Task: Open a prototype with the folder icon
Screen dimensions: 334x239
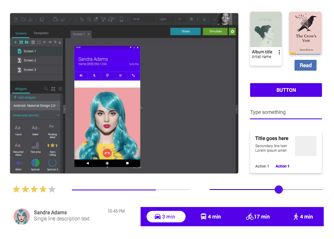Action: [23, 20]
